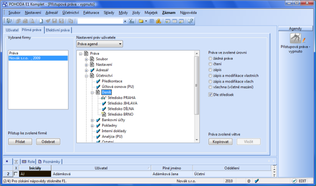The height and width of the screenshot is (186, 316).
Task: Switch to the Uživatel tab
Action: [x=12, y=30]
